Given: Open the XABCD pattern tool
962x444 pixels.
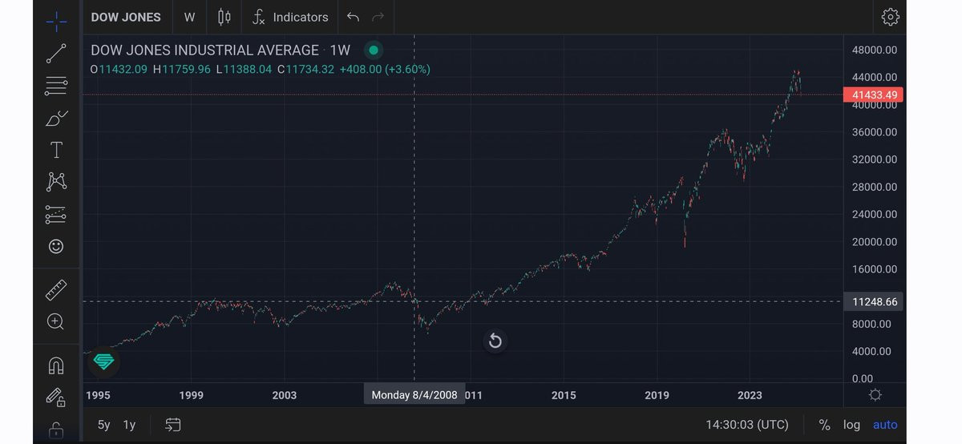Looking at the screenshot, I should click(56, 182).
